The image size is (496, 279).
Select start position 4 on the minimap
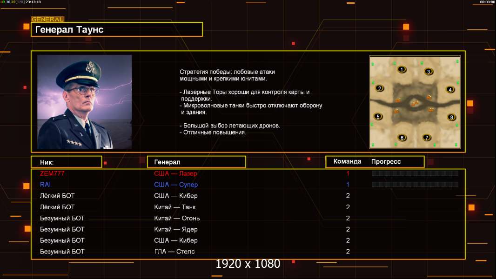450,90
